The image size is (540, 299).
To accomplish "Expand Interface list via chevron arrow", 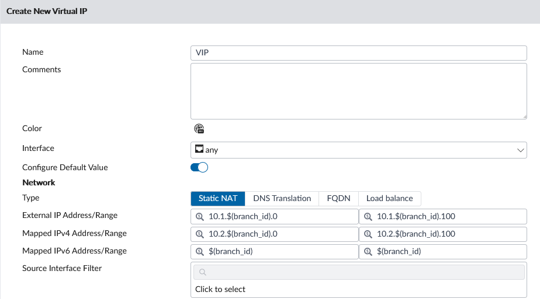I will 520,150.
